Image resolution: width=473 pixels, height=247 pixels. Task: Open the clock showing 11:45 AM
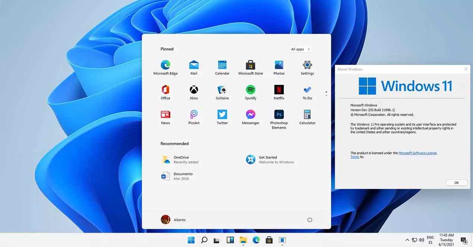pyautogui.click(x=446, y=240)
